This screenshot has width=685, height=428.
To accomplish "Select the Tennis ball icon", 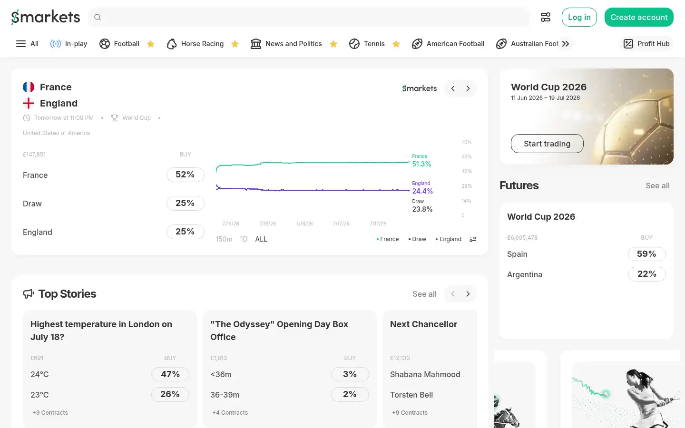I will pos(354,44).
